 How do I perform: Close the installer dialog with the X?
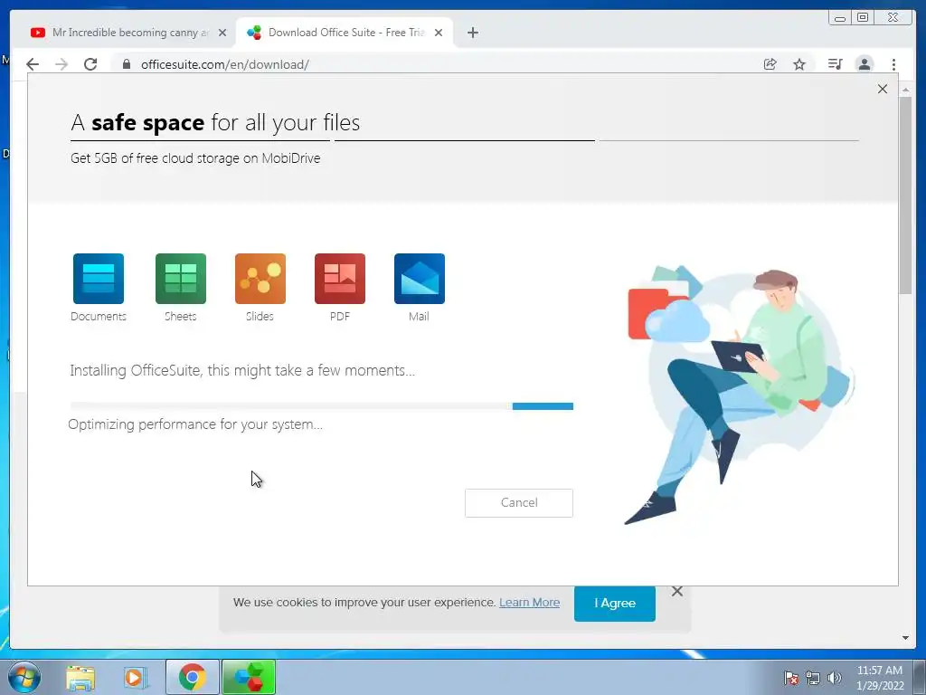point(883,89)
